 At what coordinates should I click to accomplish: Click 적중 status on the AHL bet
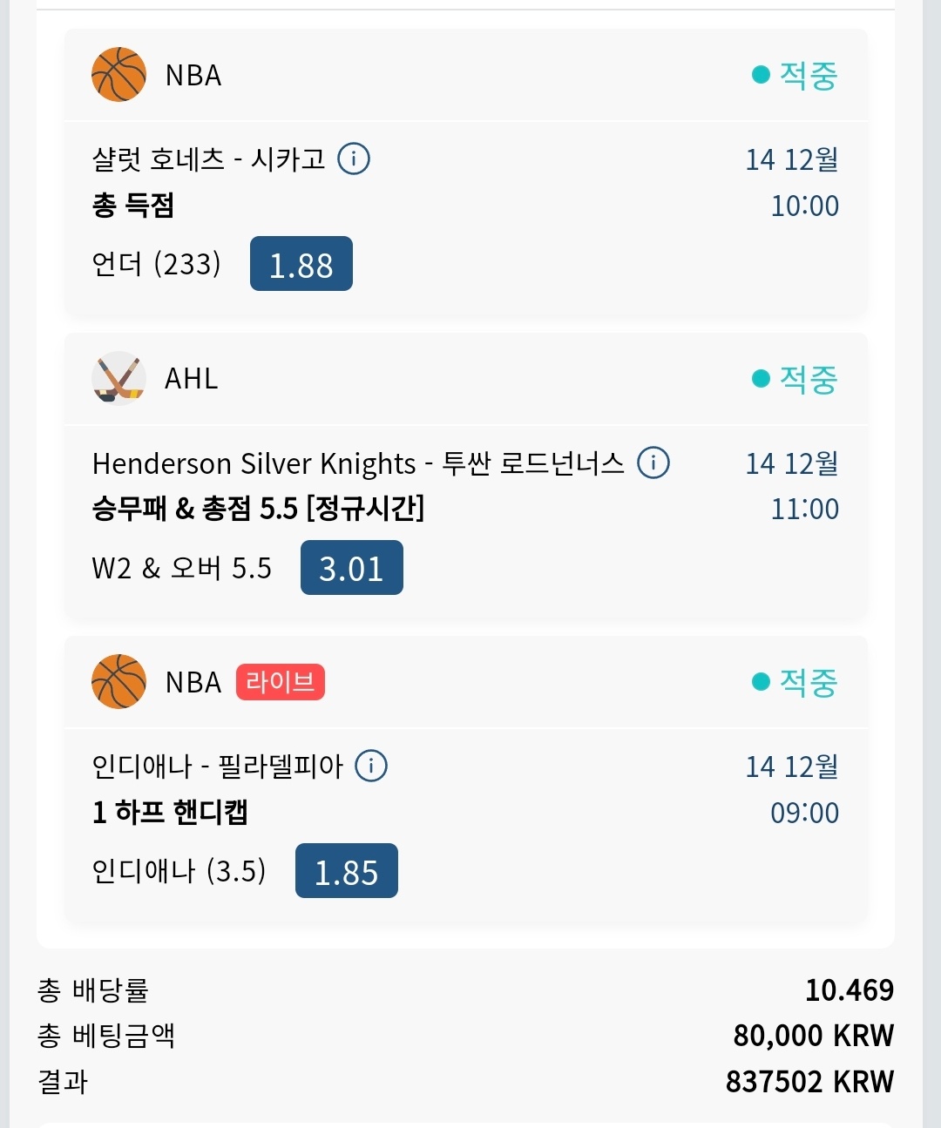[x=795, y=379]
